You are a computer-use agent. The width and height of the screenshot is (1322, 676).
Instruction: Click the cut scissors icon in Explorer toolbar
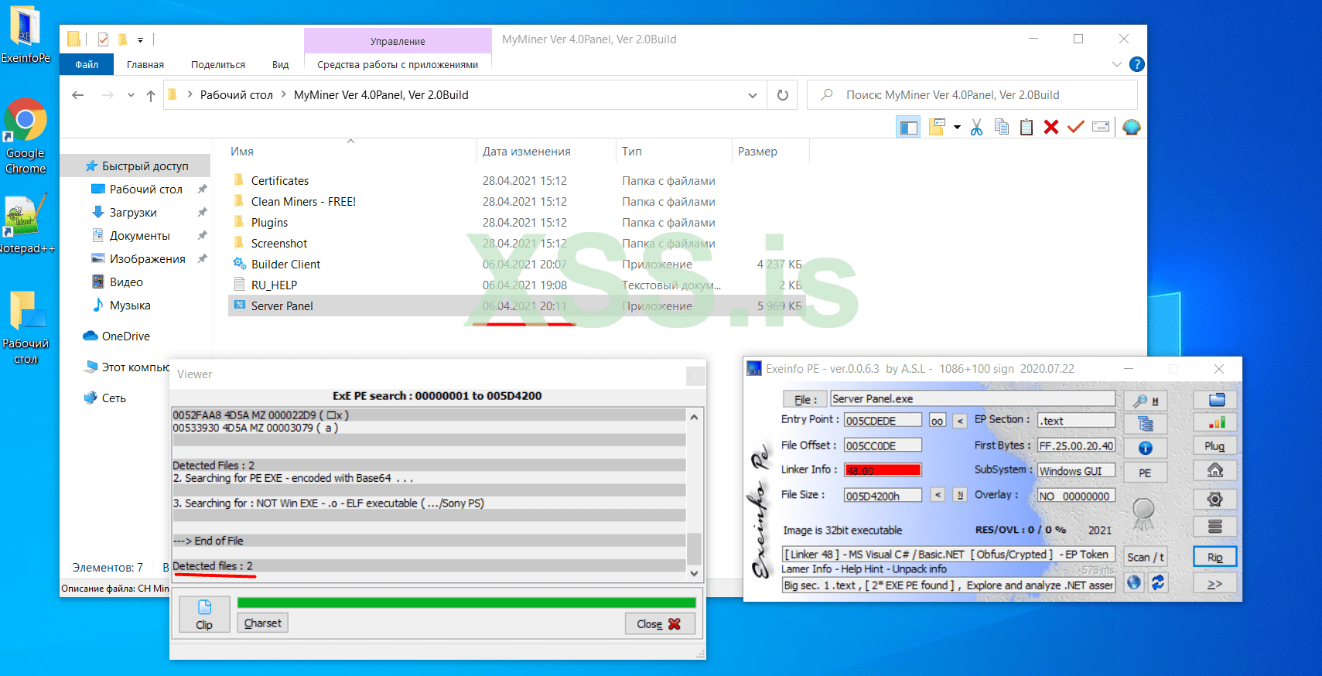[x=976, y=128]
